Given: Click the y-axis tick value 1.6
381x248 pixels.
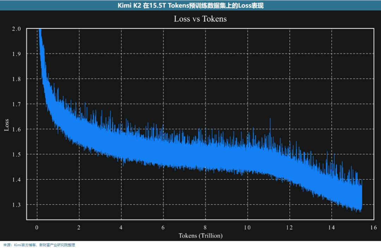Looking at the screenshot, I should [17, 129].
